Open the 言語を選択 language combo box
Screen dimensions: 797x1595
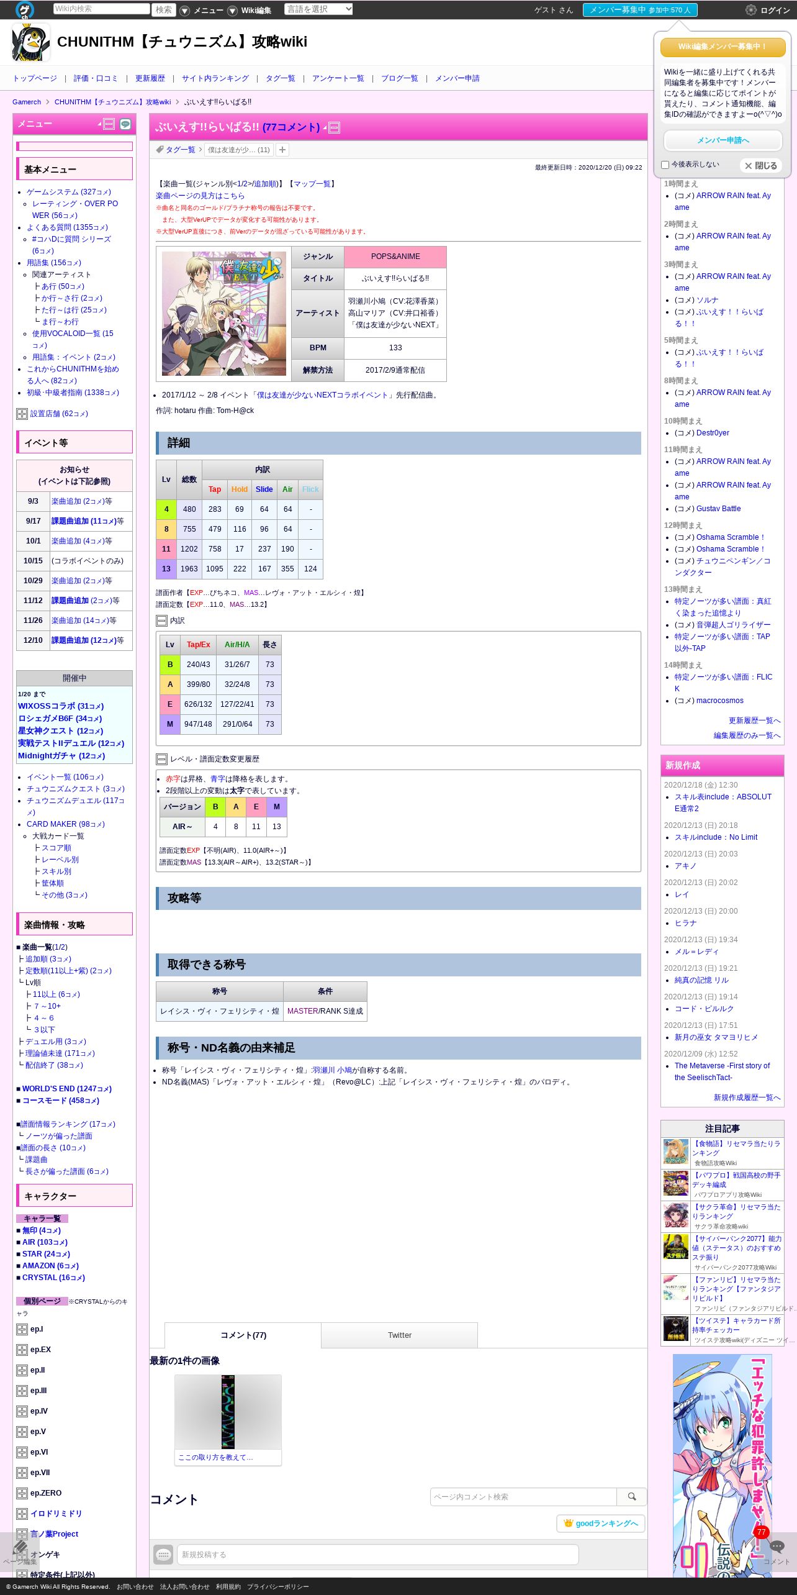click(x=318, y=9)
